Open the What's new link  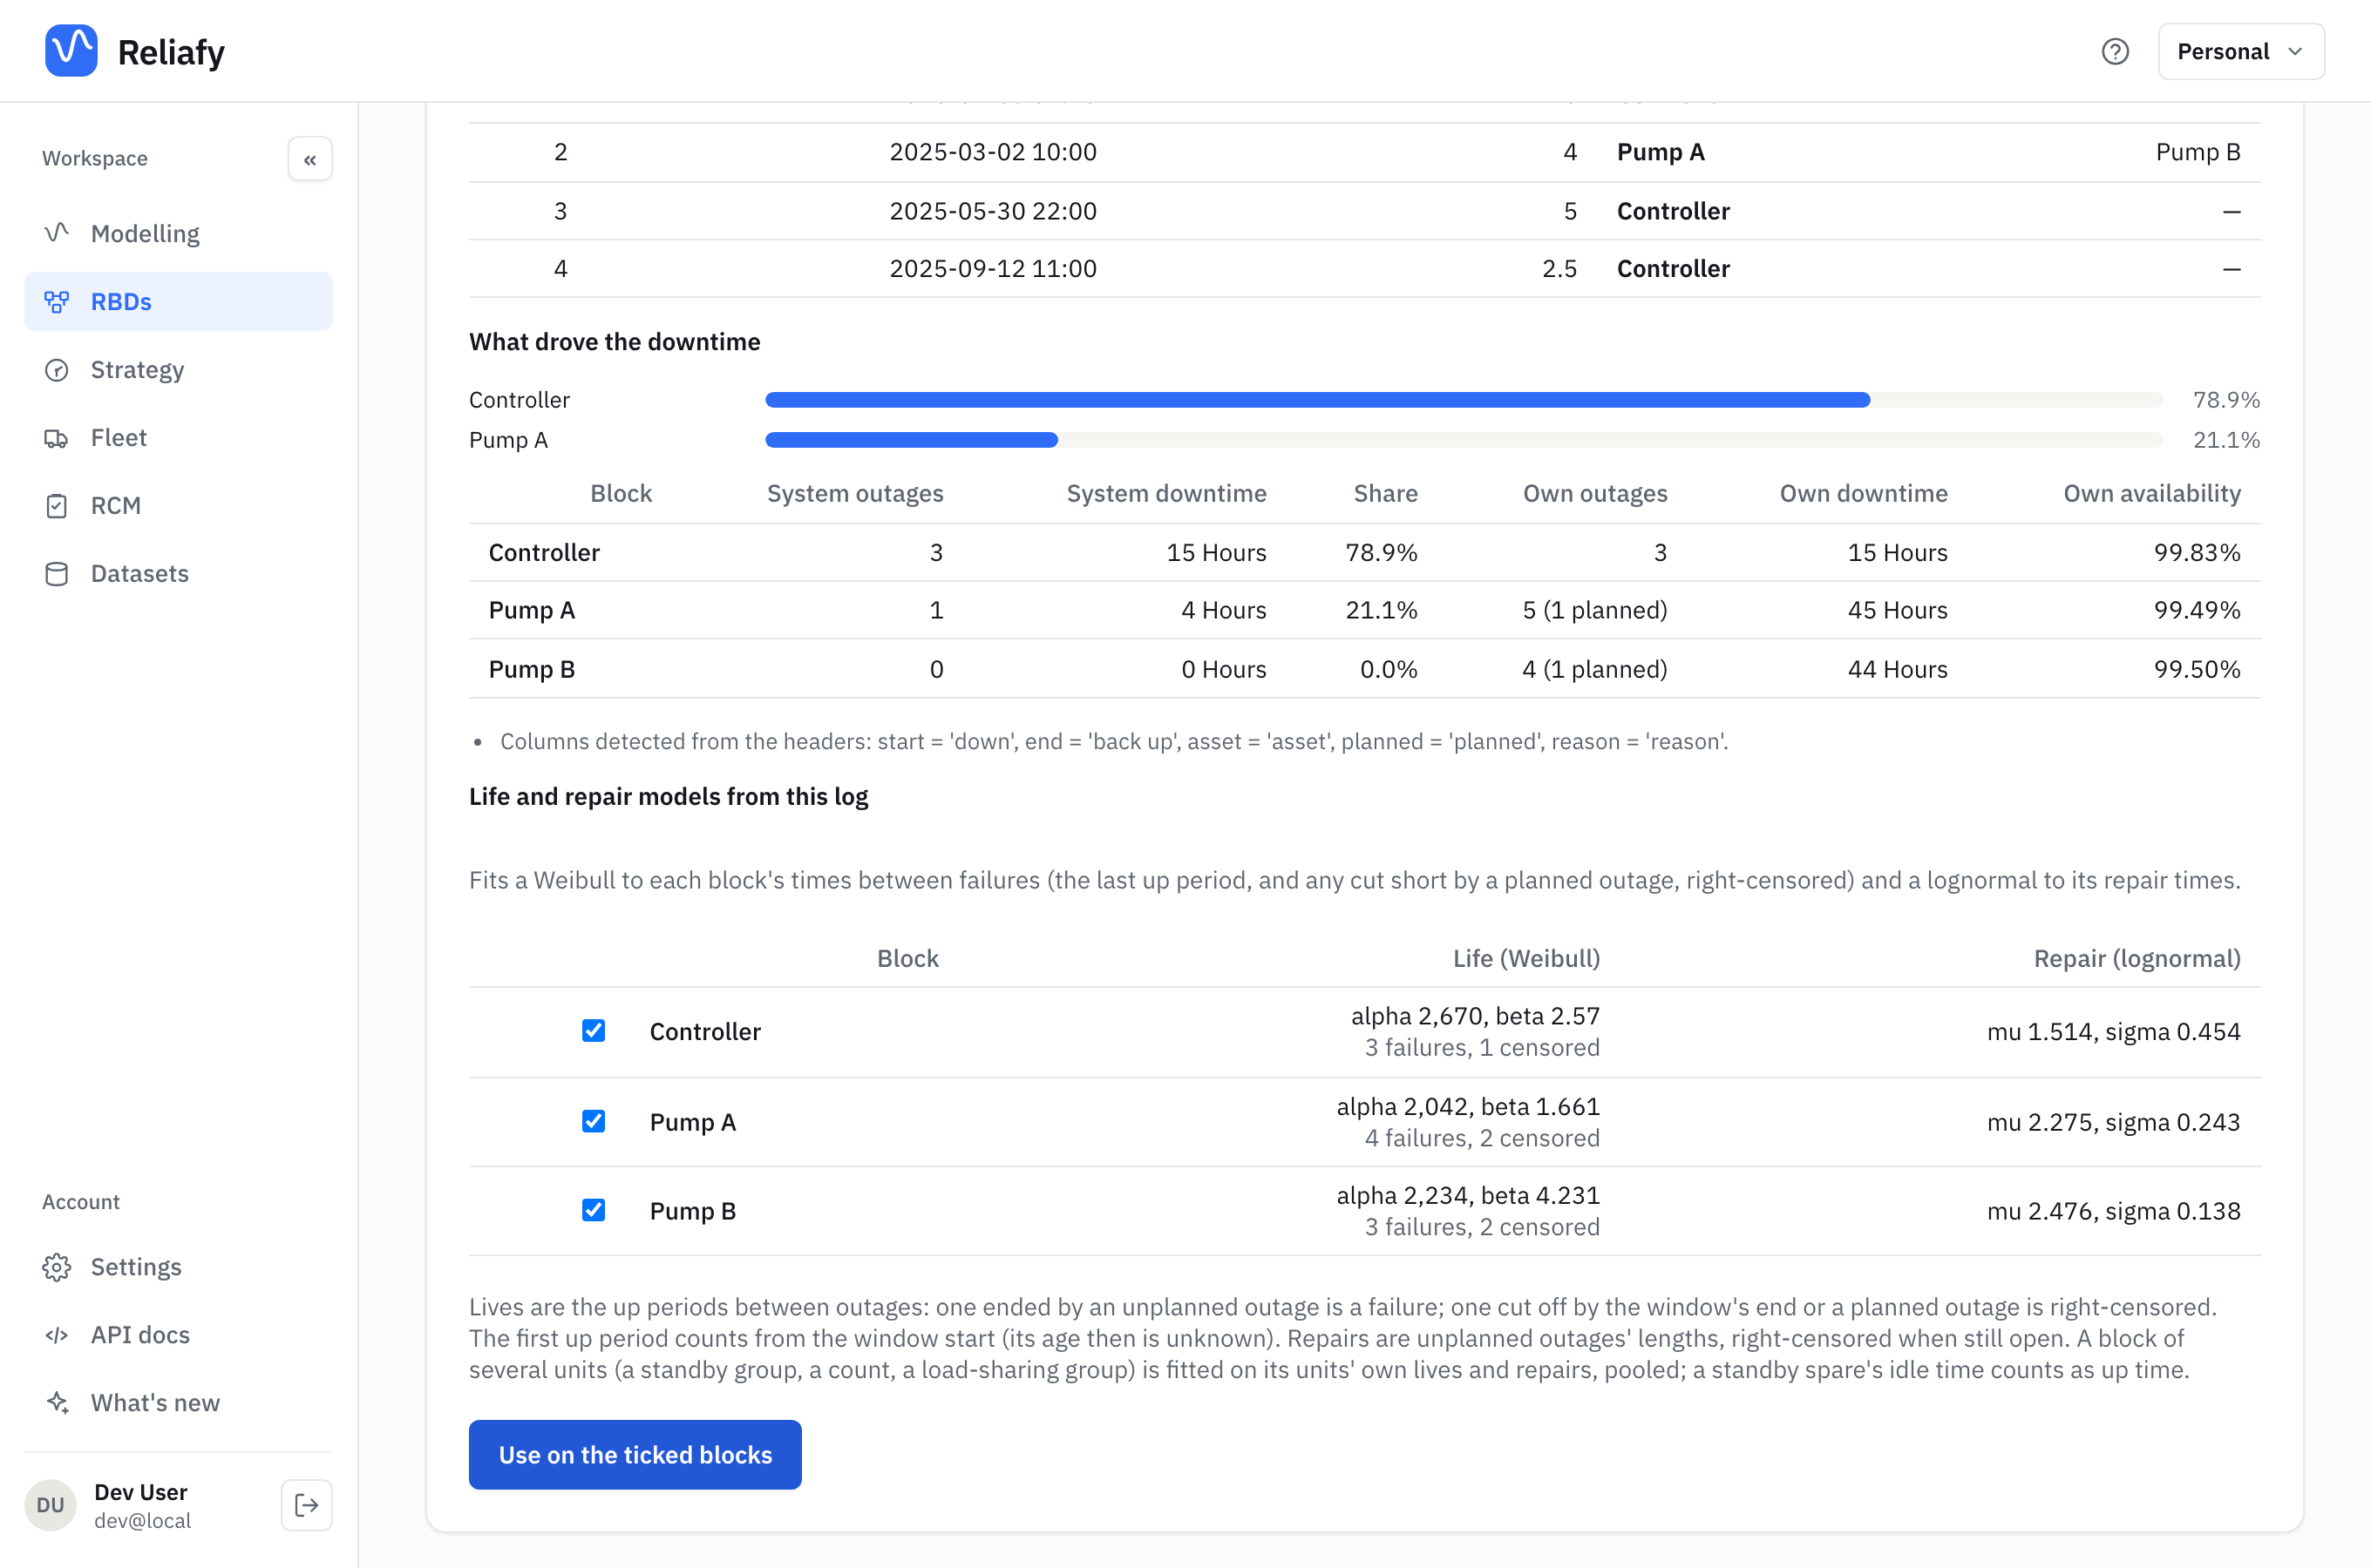click(178, 1403)
